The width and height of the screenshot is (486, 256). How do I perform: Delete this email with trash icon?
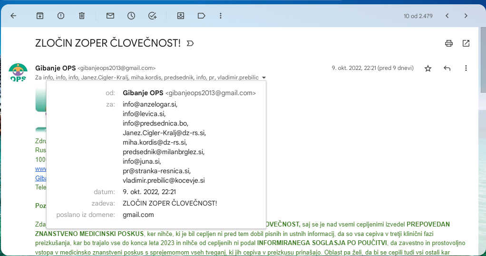(82, 16)
